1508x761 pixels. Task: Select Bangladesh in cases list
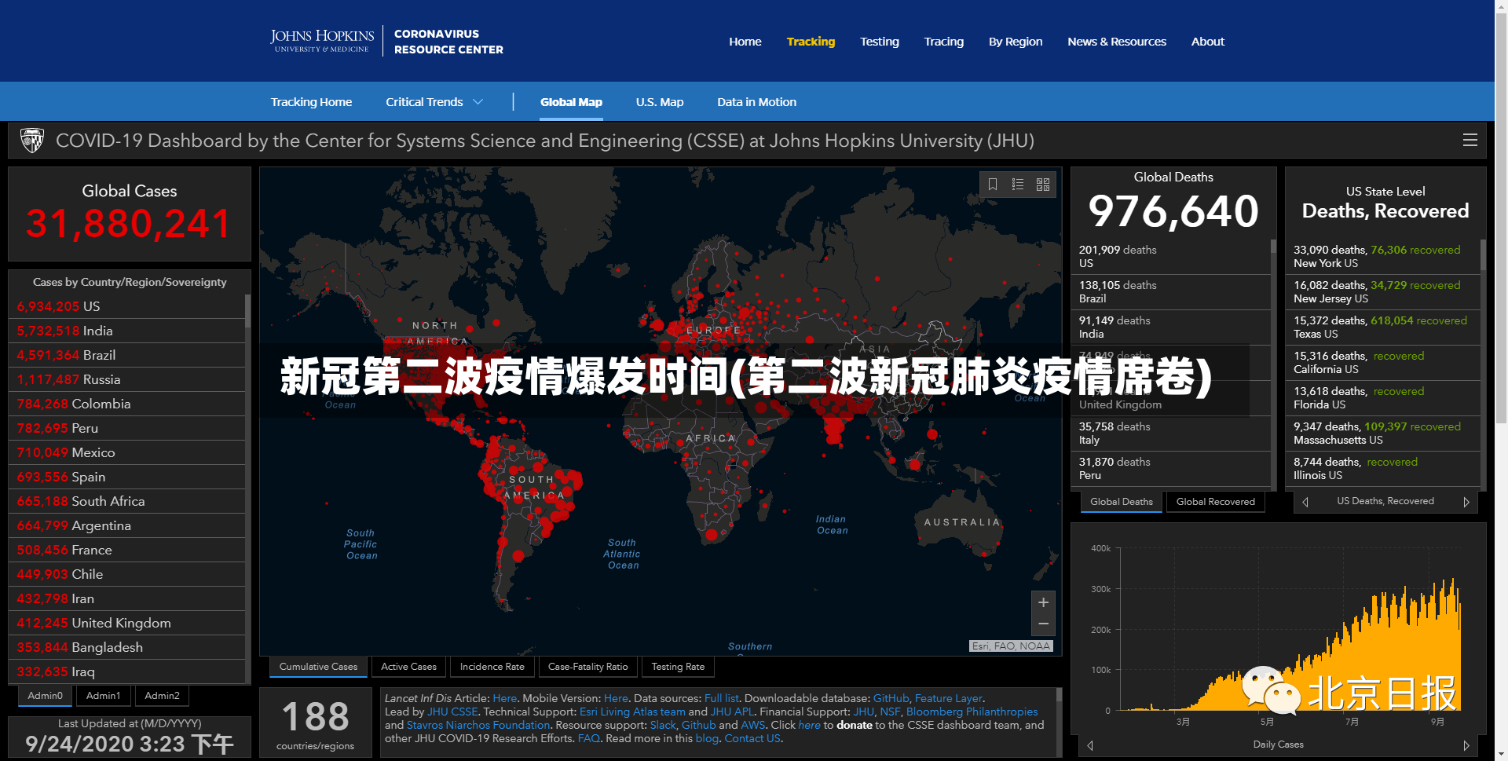126,647
